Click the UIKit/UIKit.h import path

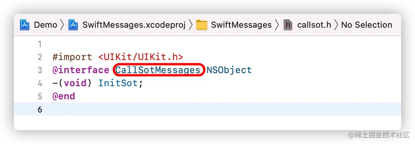click(141, 57)
